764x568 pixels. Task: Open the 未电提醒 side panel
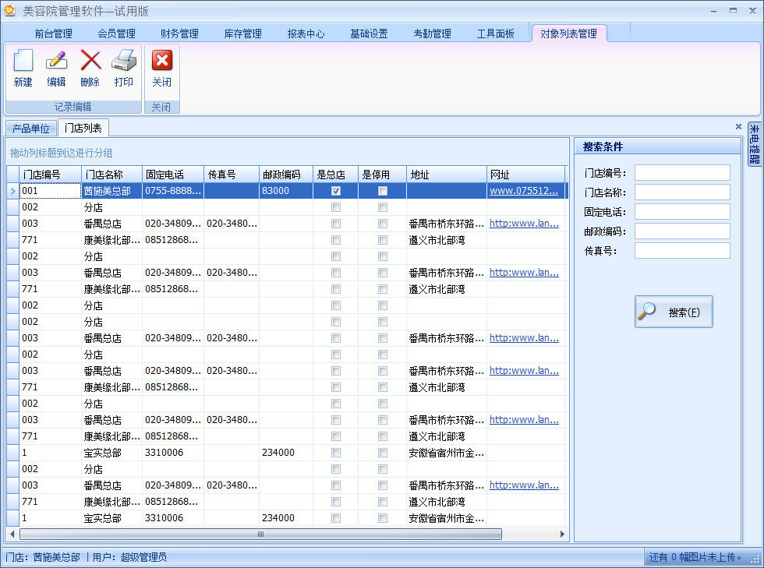pos(755,144)
